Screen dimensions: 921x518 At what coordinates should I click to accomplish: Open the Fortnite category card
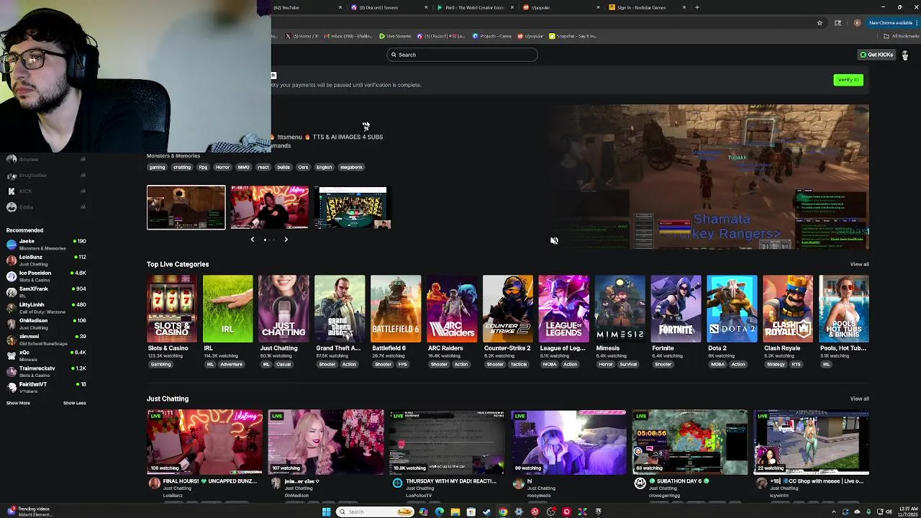point(676,309)
